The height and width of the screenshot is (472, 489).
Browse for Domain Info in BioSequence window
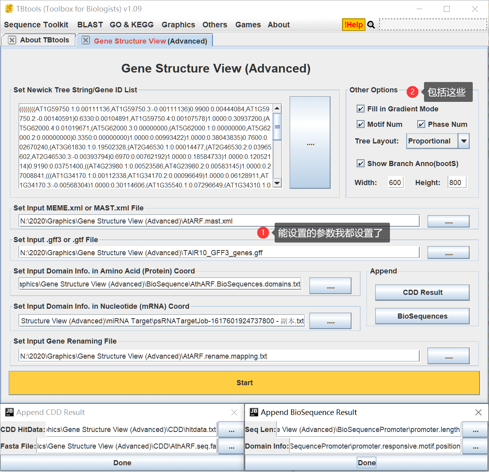(475, 446)
